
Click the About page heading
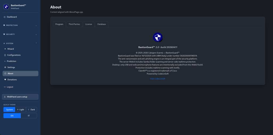[56, 7]
